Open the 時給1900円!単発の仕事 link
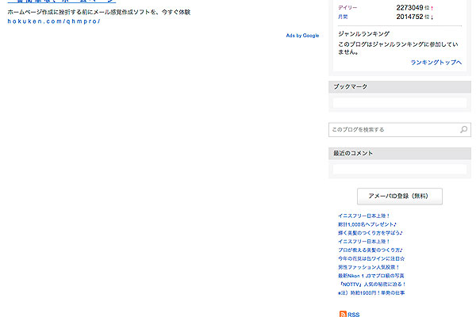The image size is (476, 317). [x=371, y=292]
